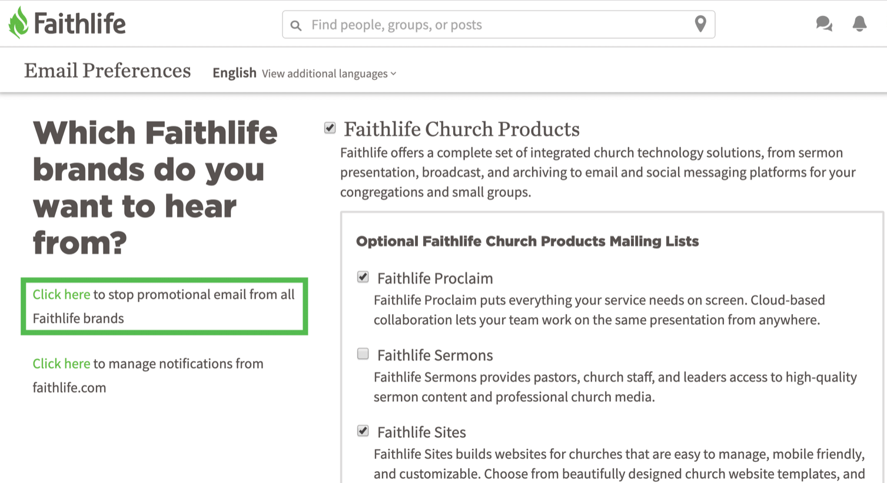Click the Faithlife Sites label
Screen dimensions: 887x483
tap(421, 432)
